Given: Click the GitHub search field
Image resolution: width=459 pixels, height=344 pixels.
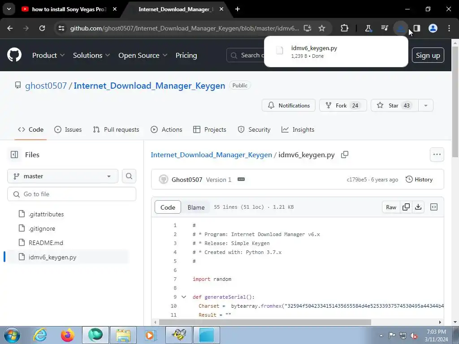Looking at the screenshot, I should [x=245, y=55].
